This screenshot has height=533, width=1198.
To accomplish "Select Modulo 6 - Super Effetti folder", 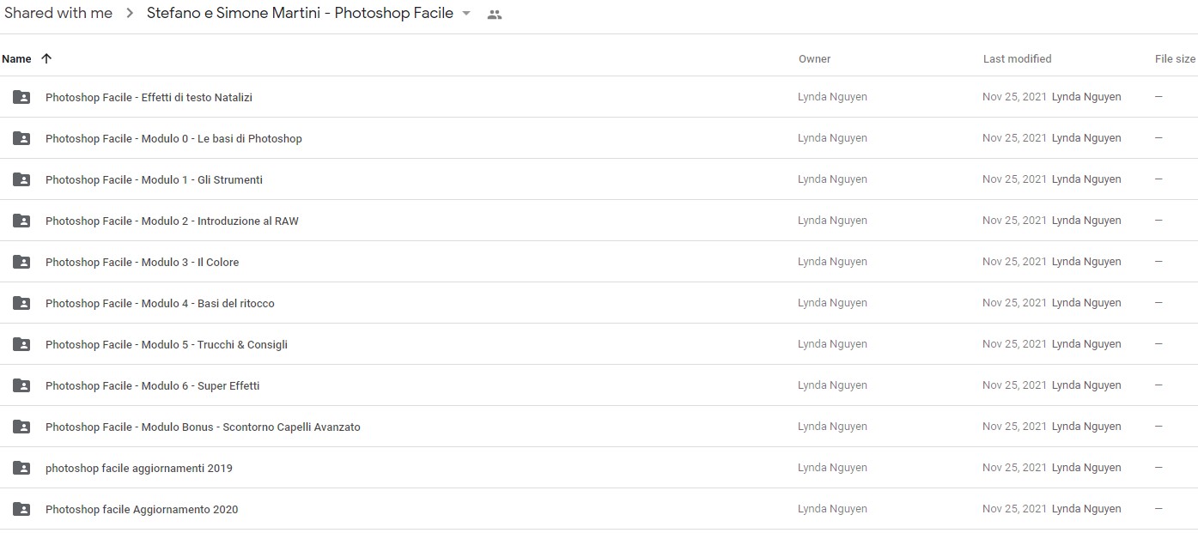I will click(599, 385).
